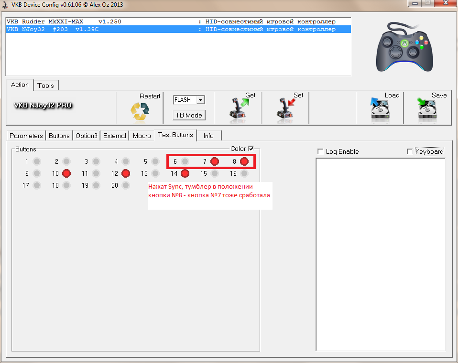Switch to the Action tab
Image resolution: width=458 pixels, height=363 pixels.
pos(20,85)
